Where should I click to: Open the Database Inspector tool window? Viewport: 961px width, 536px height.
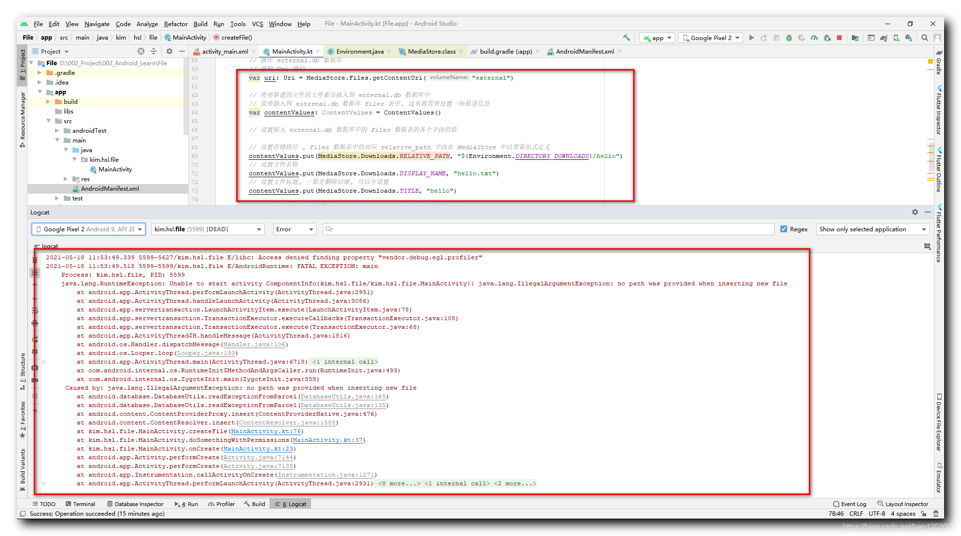point(135,504)
